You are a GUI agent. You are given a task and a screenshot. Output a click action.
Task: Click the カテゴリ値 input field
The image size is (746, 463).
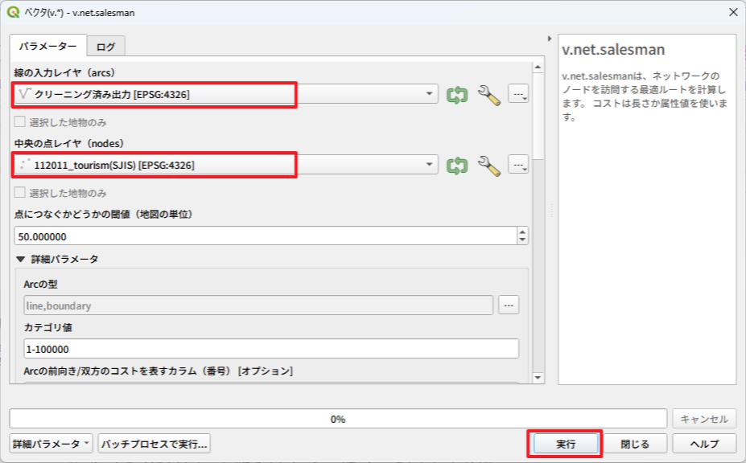tap(271, 350)
